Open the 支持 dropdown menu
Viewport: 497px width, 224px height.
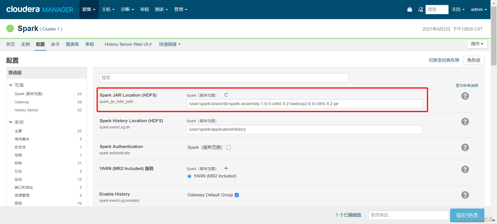458,10
